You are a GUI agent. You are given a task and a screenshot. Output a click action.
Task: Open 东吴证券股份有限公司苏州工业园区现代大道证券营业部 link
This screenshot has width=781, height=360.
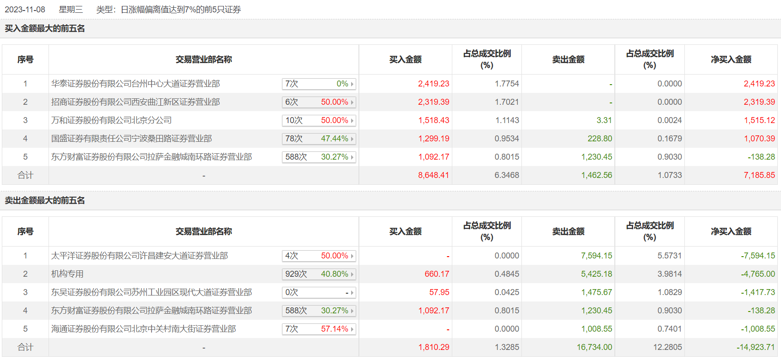pos(152,292)
